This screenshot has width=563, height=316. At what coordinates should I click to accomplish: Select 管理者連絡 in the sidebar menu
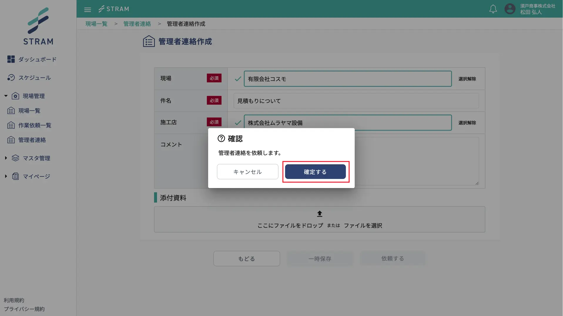[x=32, y=140]
